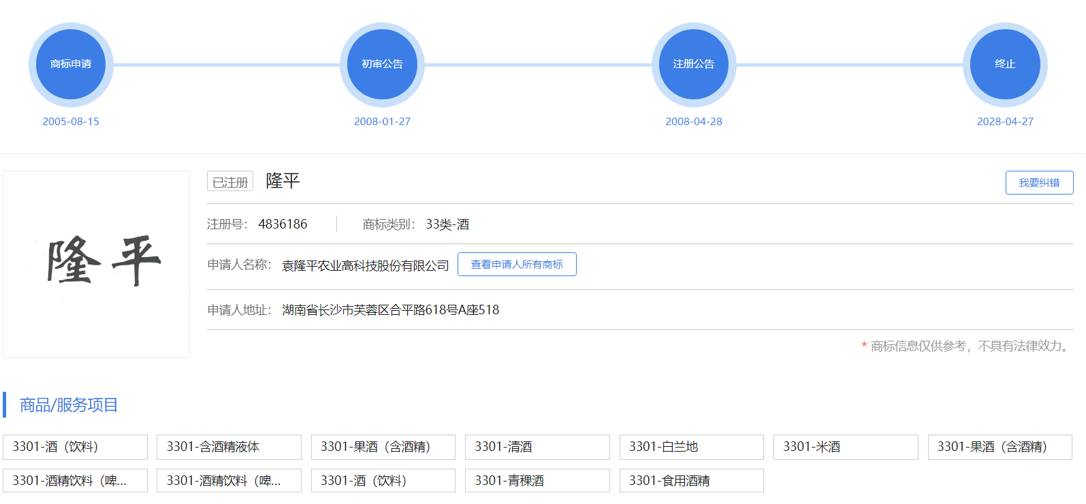
Task: Select registration number 4836186
Action: (x=283, y=224)
